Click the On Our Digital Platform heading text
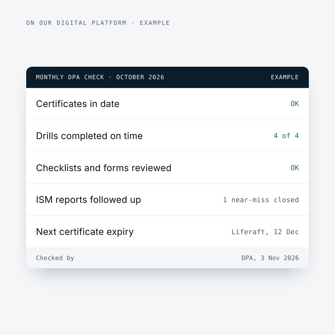The image size is (335, 335). point(76,23)
